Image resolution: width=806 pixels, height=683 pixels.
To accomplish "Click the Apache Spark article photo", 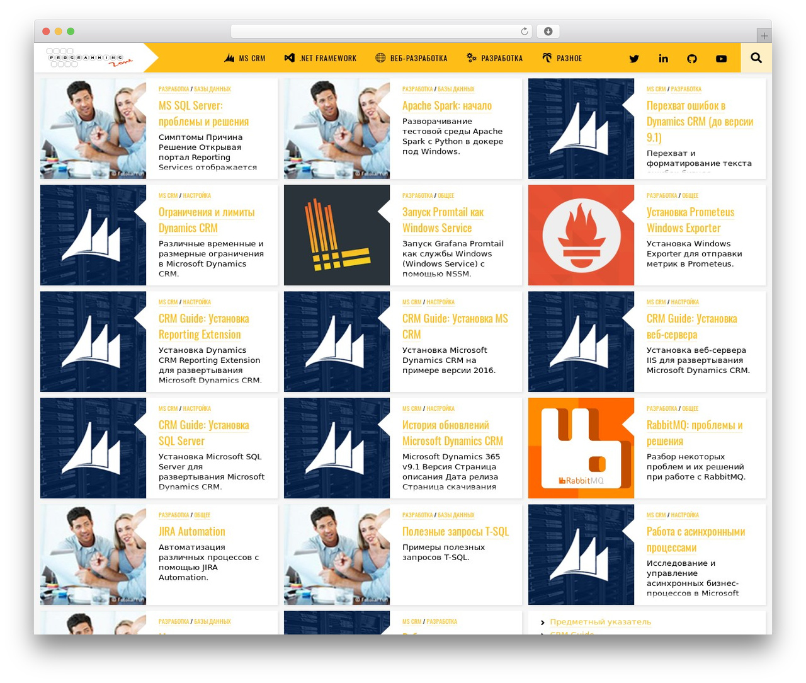I will (x=337, y=129).
